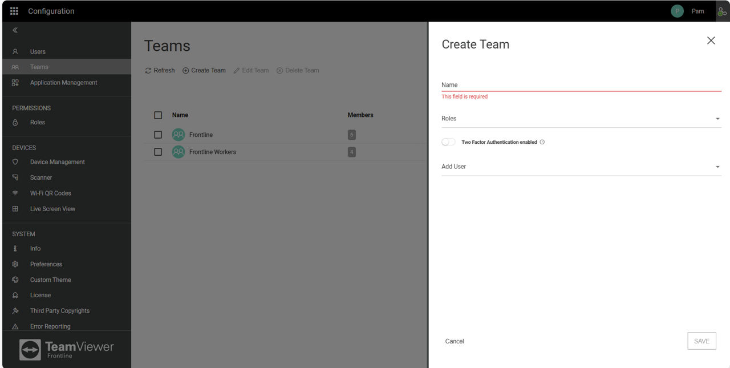Screen dimensions: 730x368
Task: Check the Frontline Workers checkbox
Action: coord(158,152)
